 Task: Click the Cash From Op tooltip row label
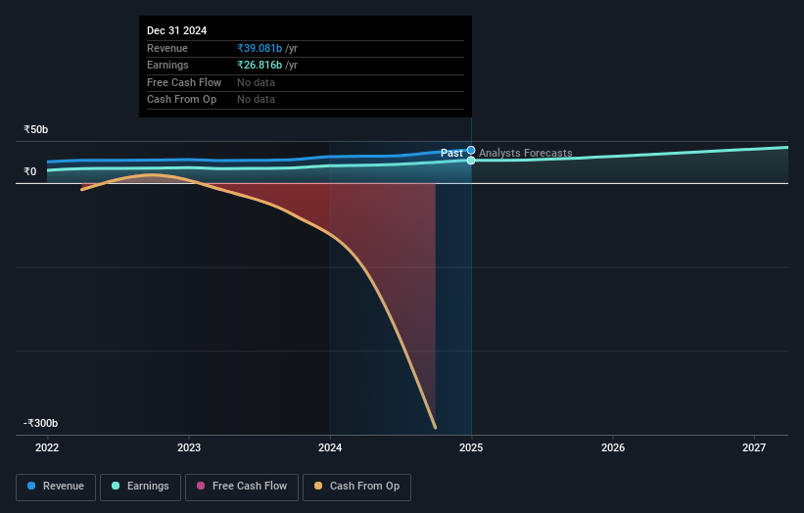click(181, 100)
